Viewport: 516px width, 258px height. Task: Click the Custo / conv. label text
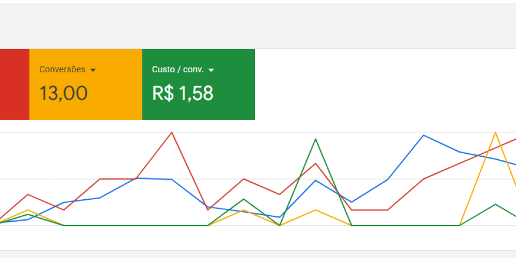(178, 70)
